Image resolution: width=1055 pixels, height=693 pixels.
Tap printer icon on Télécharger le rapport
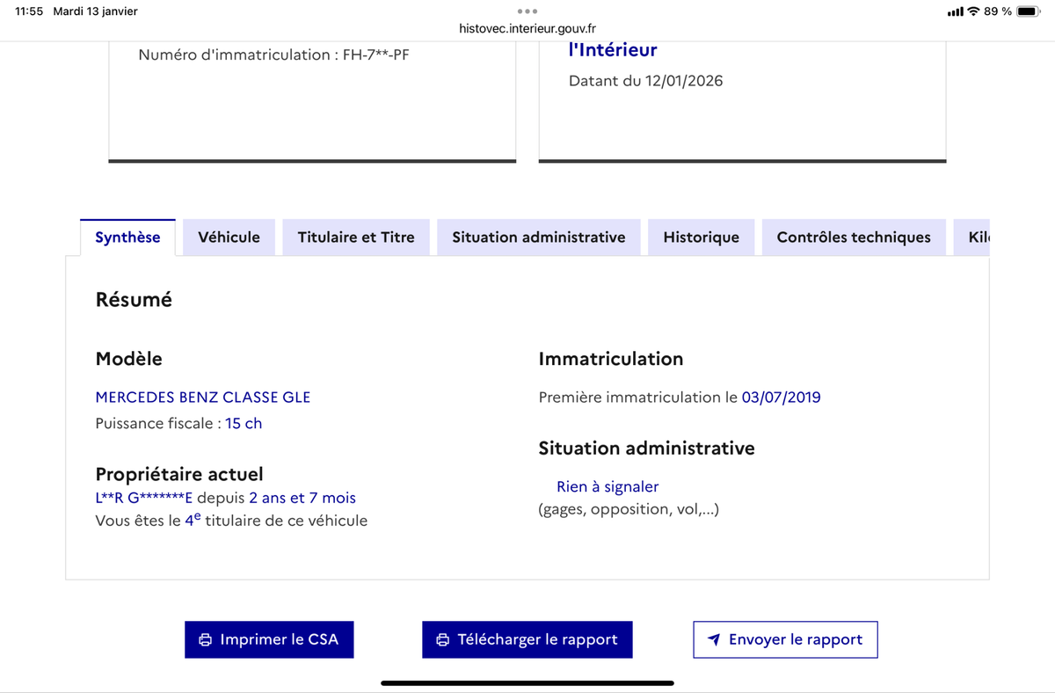pos(443,639)
